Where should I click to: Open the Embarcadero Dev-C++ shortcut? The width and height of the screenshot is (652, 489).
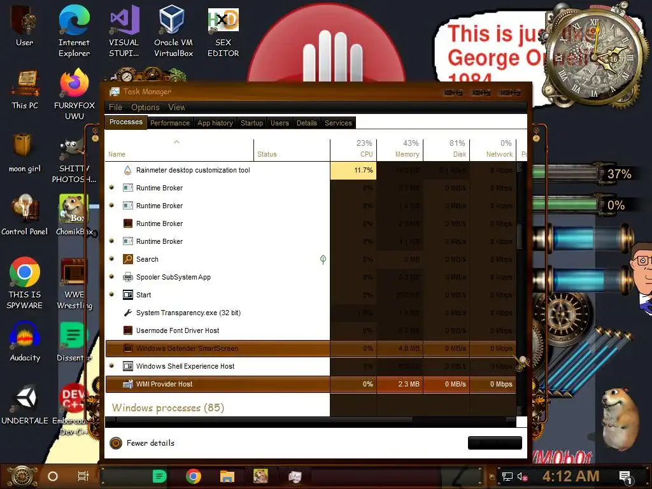73,409
